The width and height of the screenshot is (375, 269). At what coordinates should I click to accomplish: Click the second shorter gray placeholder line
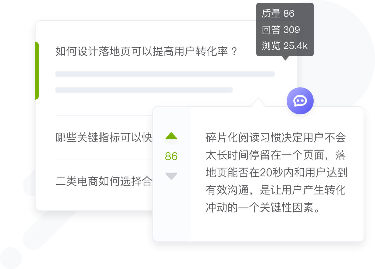(144, 90)
